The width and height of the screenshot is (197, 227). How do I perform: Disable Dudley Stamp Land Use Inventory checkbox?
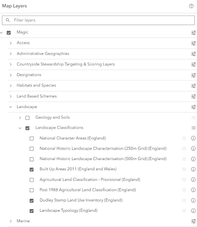pos(32,201)
